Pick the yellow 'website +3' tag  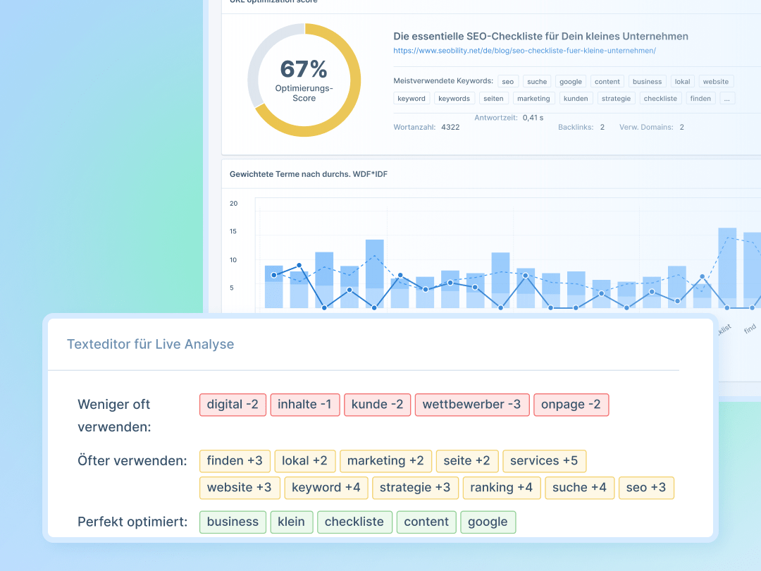point(240,488)
